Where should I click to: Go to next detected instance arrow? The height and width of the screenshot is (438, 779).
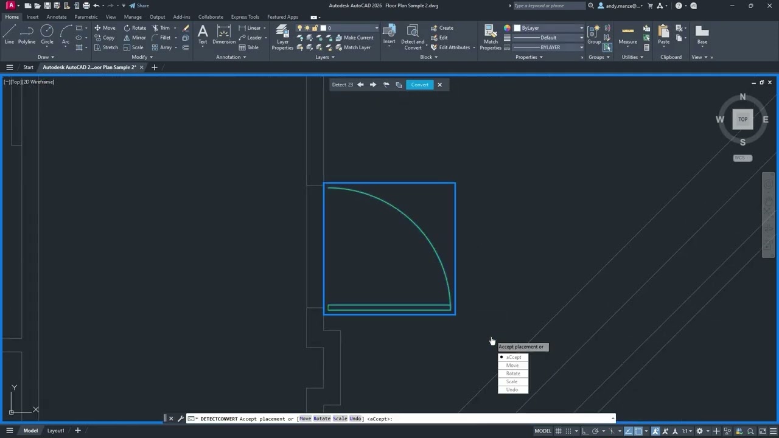[373, 85]
